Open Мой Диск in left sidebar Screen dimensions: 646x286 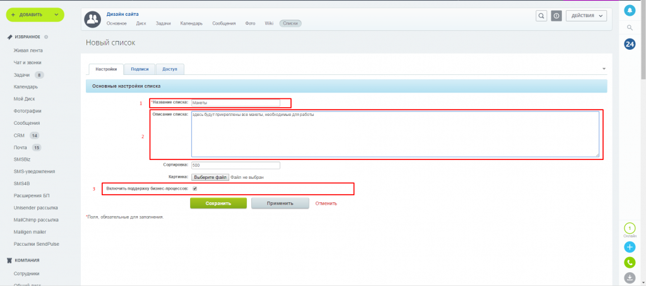[24, 99]
